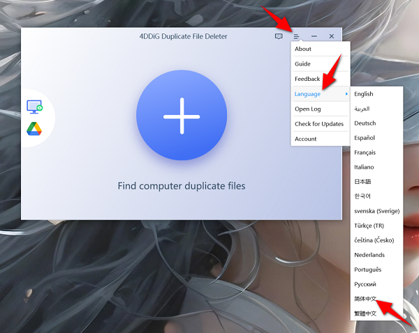
Task: Choose Feedback from the menu
Action: coord(321,79)
